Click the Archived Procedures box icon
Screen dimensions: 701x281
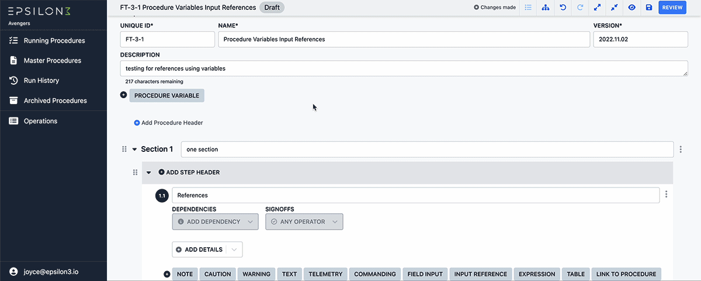[x=13, y=100]
